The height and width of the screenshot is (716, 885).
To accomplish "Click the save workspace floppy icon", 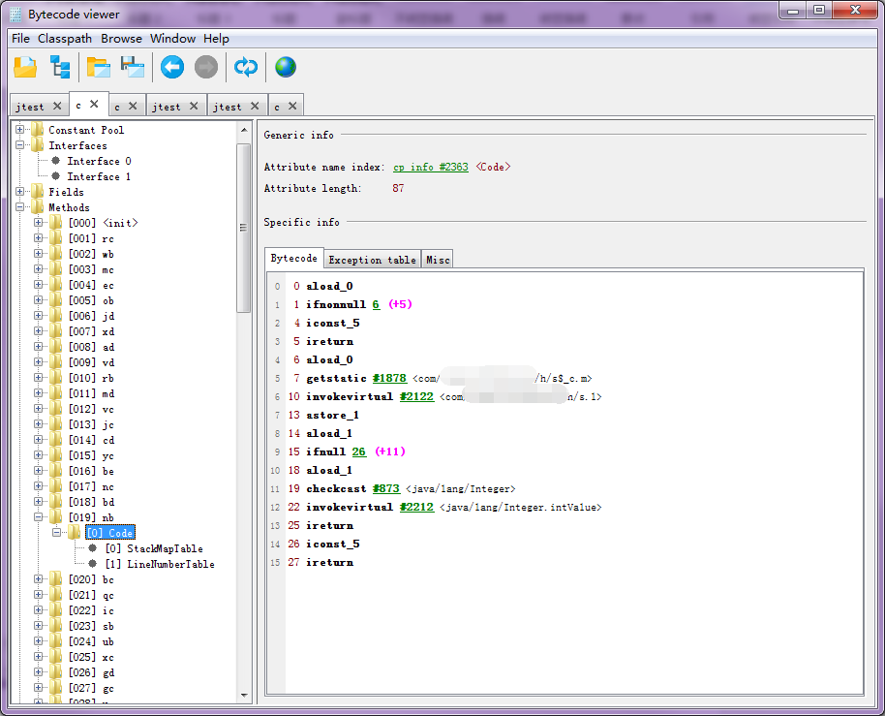I will [x=132, y=67].
